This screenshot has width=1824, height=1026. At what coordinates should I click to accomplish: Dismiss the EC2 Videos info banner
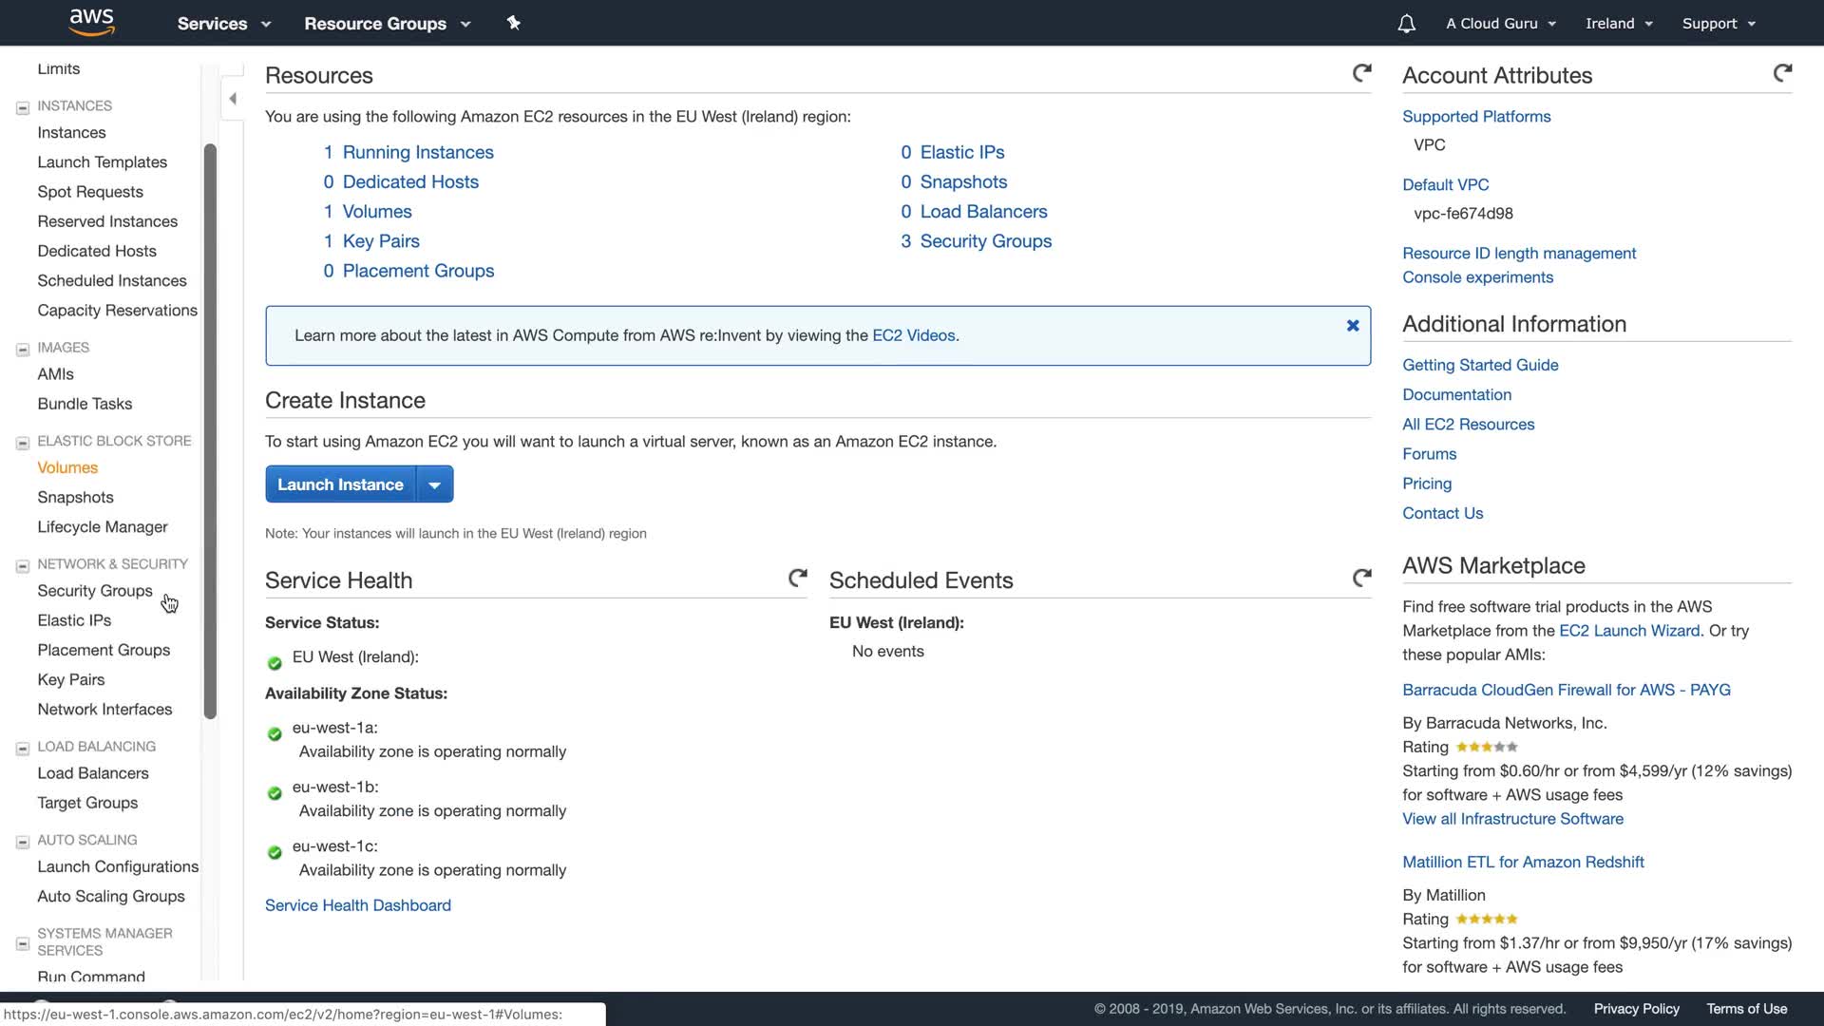(x=1352, y=326)
